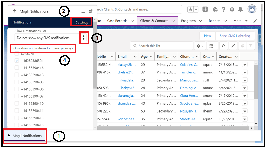267x148 pixels.
Task: Open row actions for Cobbins-C... row
Action: click(x=245, y=65)
